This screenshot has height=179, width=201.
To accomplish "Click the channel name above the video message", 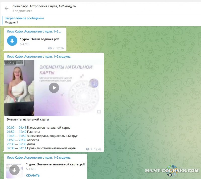I will click(39, 57).
